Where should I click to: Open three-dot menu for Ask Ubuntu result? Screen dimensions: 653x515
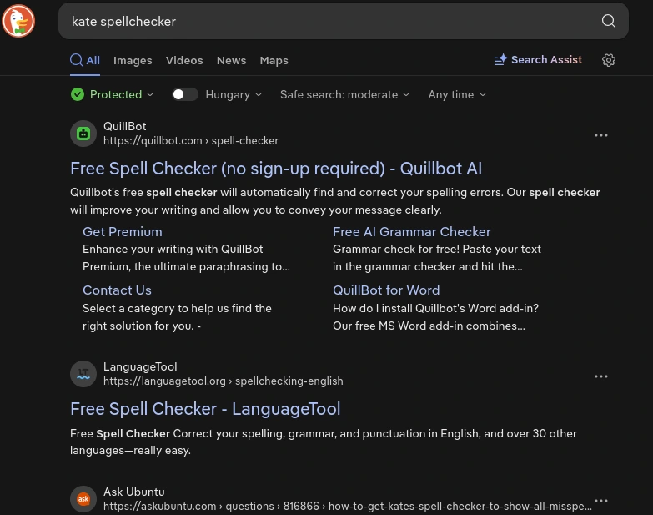click(601, 501)
